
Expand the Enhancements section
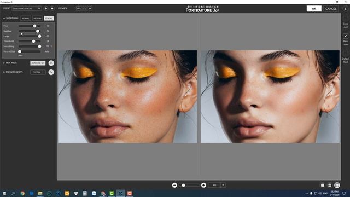4,72
